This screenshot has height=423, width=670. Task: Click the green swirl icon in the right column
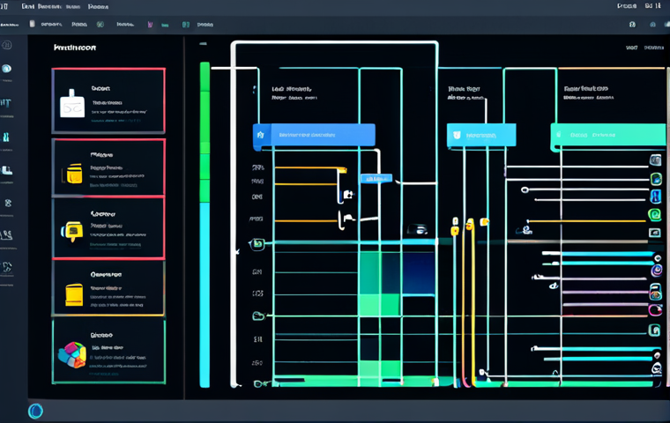tap(654, 214)
